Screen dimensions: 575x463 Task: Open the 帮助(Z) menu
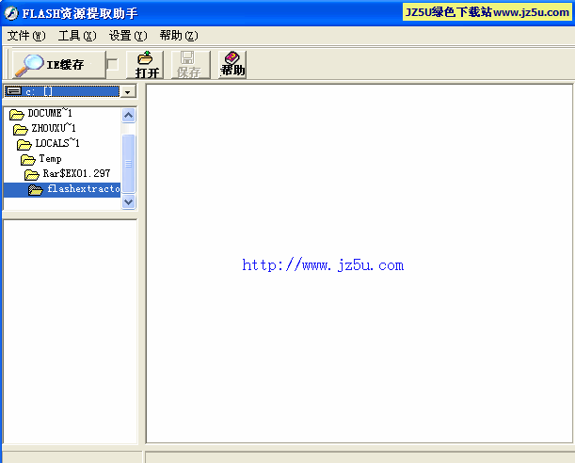coord(178,36)
